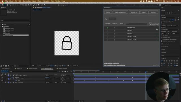Select the Pen tool

(x=28, y=5)
